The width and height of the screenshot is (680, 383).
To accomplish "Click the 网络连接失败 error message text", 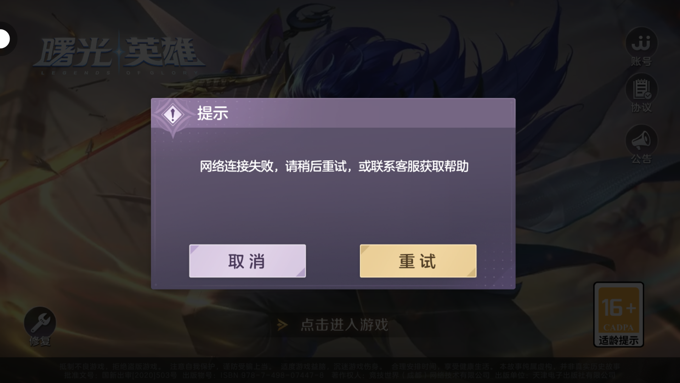I will (x=334, y=166).
